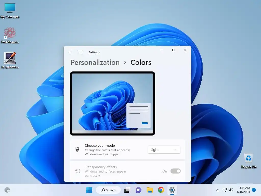Click the volume speaker icon in tray
The image size is (261, 196).
click(x=231, y=190)
